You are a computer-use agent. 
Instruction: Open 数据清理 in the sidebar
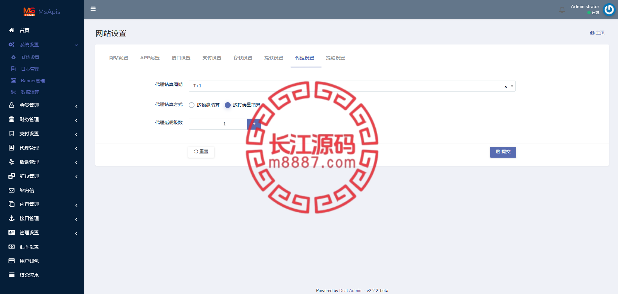click(30, 92)
